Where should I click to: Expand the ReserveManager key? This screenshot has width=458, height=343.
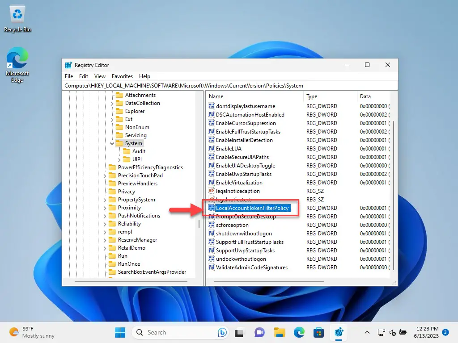[105, 240]
